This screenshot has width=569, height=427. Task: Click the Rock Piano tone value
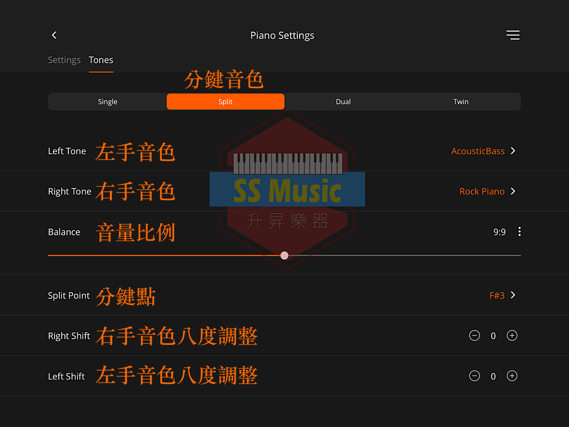tap(482, 191)
